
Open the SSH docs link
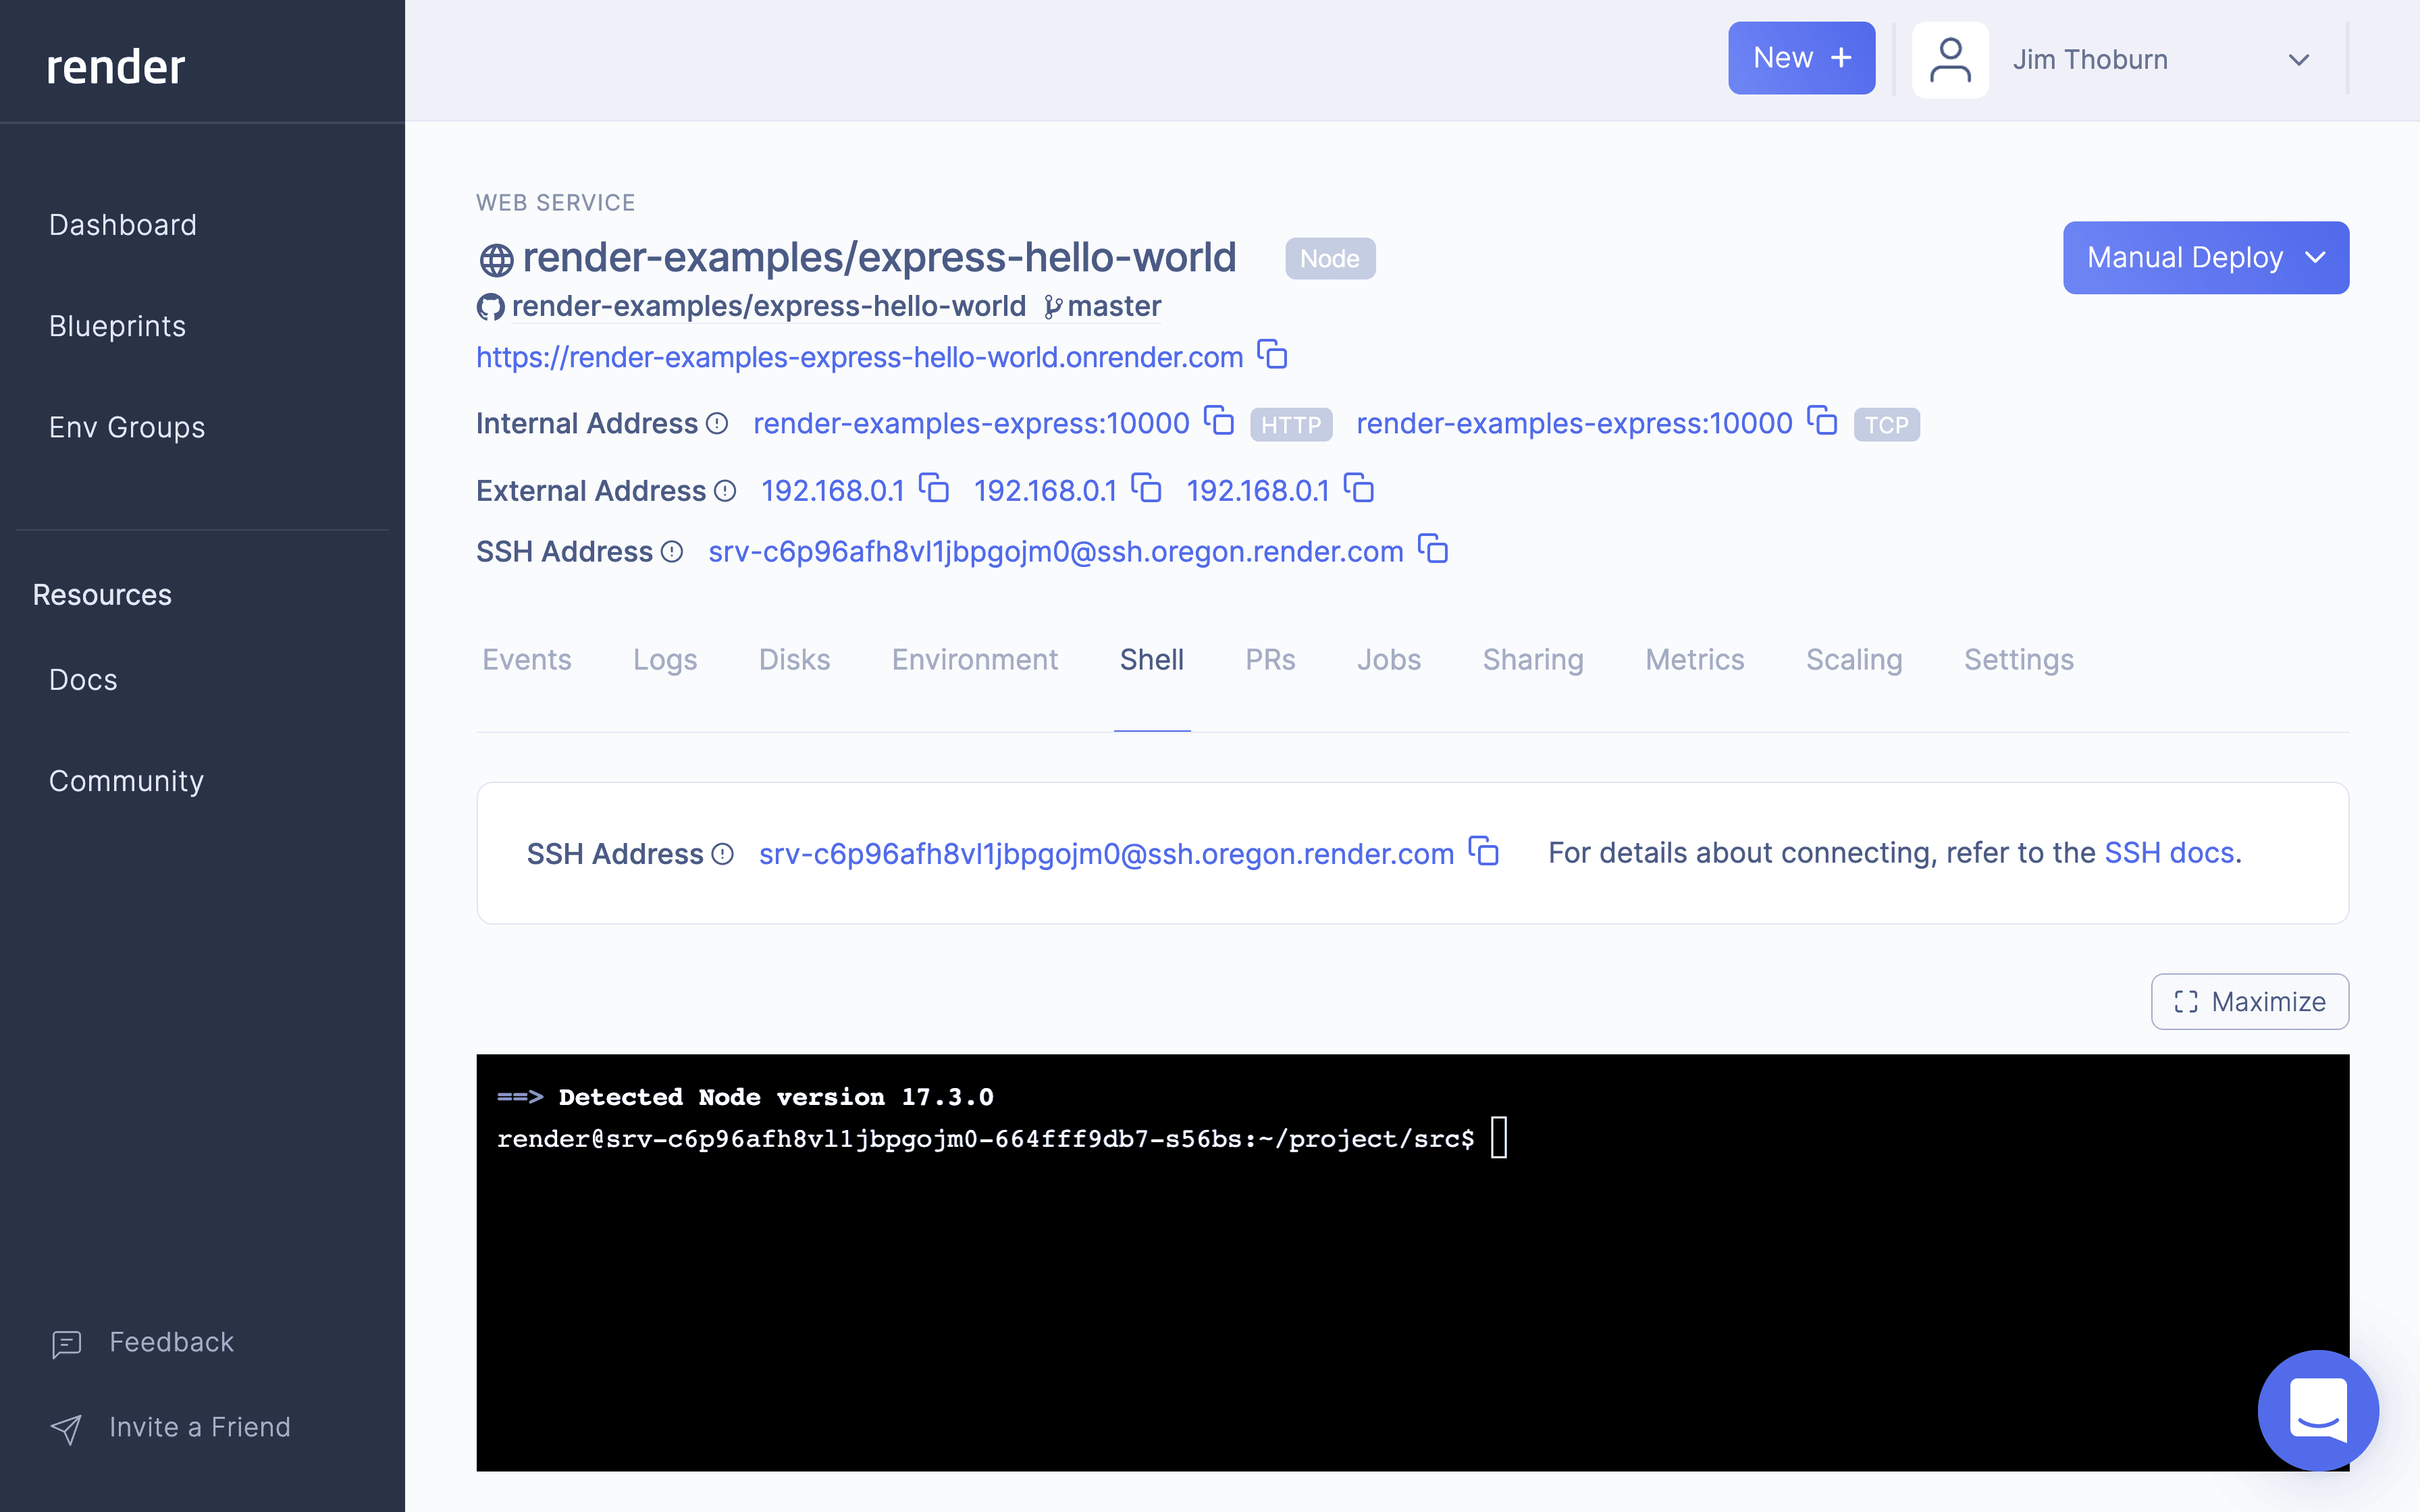[x=2169, y=853]
